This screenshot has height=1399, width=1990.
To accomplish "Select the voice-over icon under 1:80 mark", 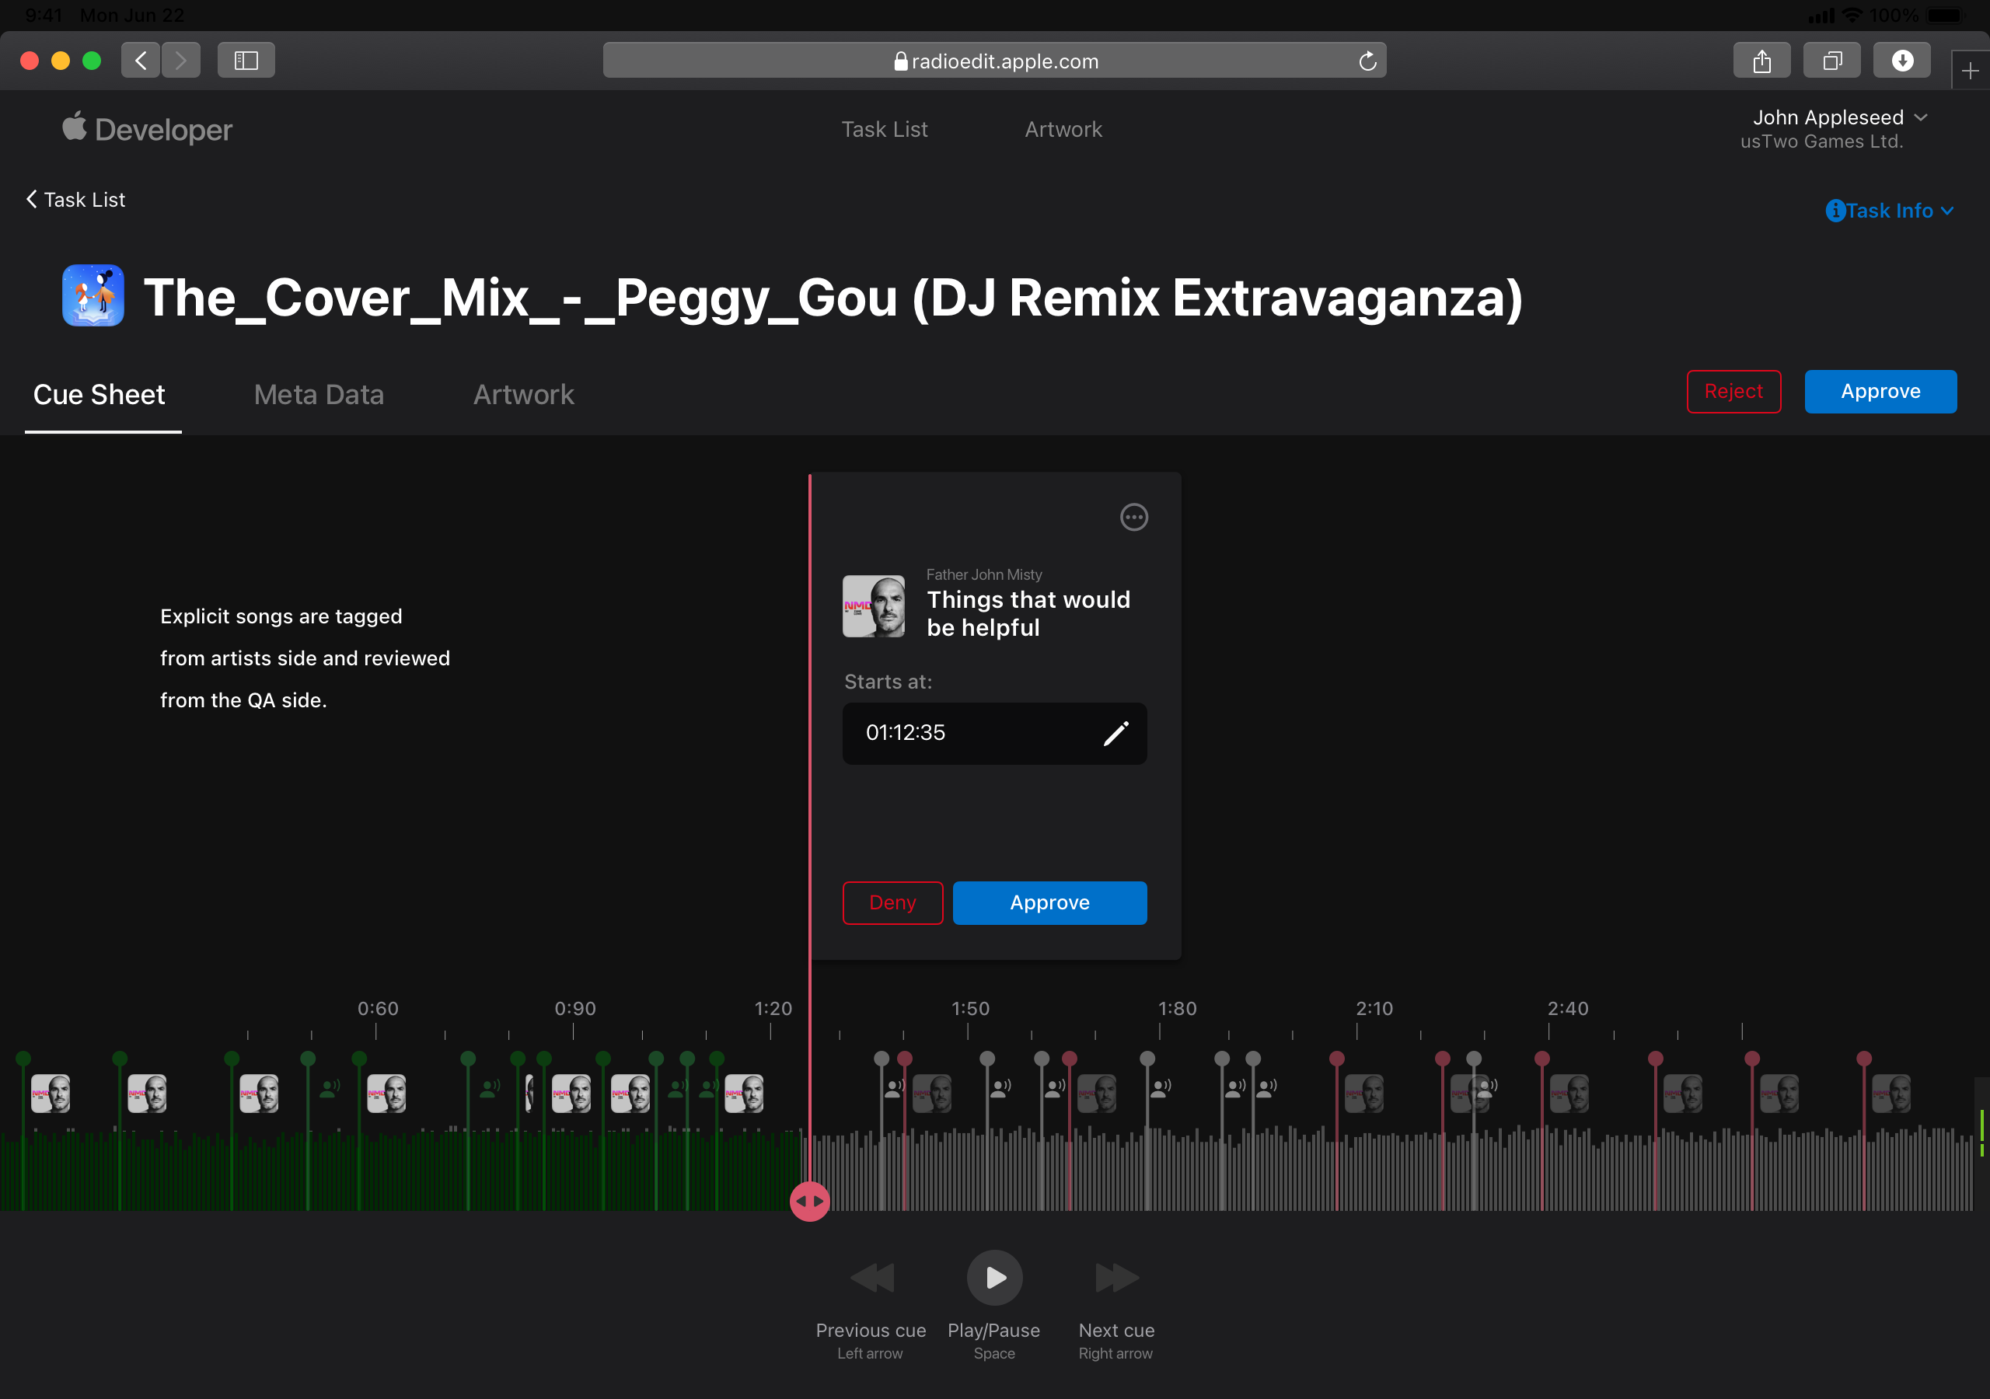I will click(x=1161, y=1089).
